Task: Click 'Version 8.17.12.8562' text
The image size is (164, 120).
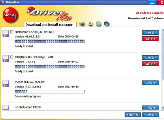Action: (x=28, y=87)
